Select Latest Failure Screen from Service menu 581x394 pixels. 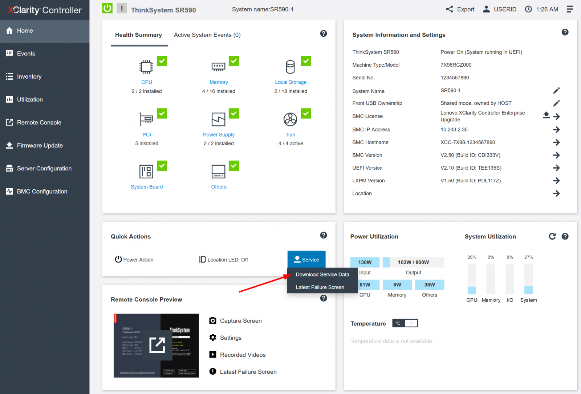tap(320, 287)
